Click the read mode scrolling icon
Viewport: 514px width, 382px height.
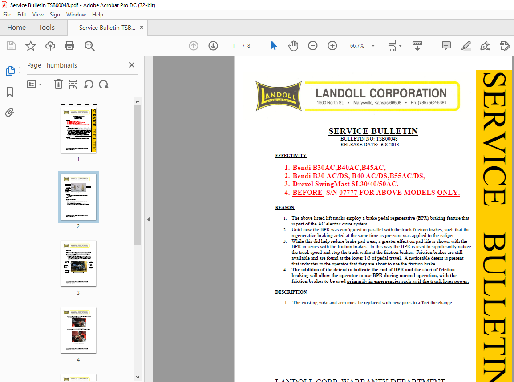417,46
